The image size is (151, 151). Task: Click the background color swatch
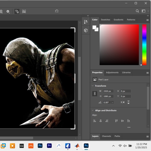coord(97,30)
